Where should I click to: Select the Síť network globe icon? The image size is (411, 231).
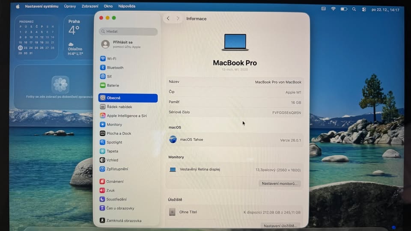point(103,76)
